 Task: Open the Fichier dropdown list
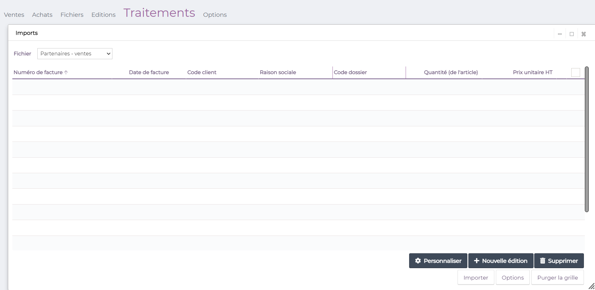coord(75,54)
